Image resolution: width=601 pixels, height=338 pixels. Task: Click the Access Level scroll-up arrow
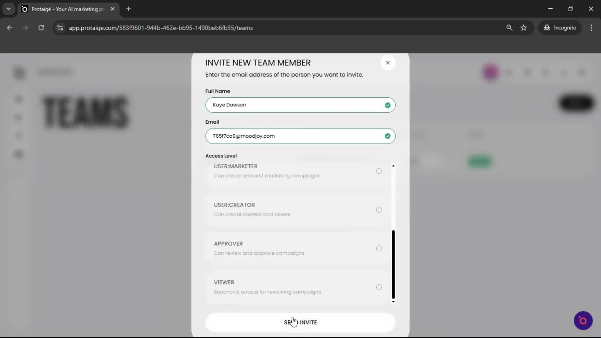(393, 166)
